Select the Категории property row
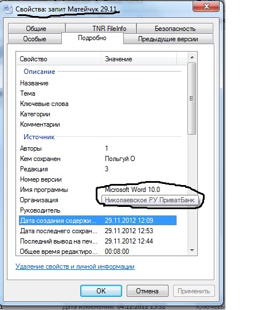 (x=97, y=114)
